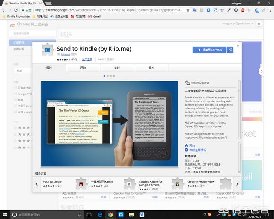Show previous related extensions with left arrow
The image size is (274, 219).
tap(36, 184)
